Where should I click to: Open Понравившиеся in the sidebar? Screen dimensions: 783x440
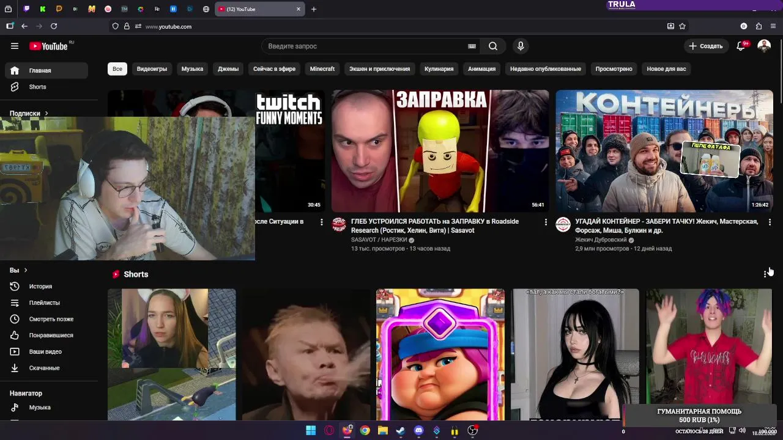(x=46, y=335)
